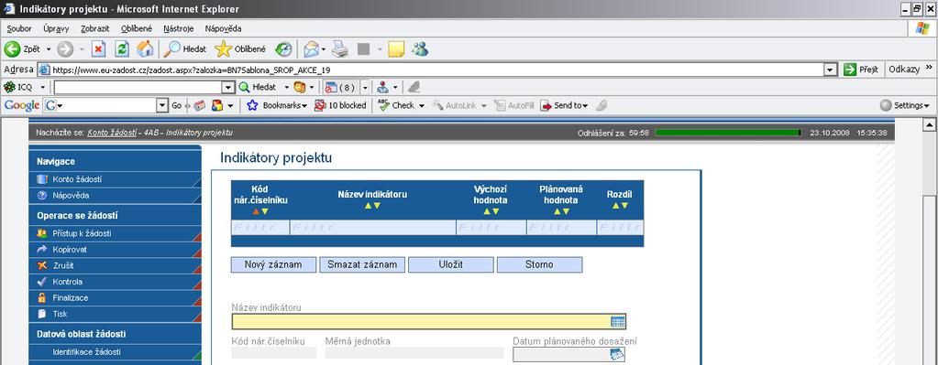Click the Smazat záznam button
Viewport: 938px width, 365px height.
[x=362, y=264]
